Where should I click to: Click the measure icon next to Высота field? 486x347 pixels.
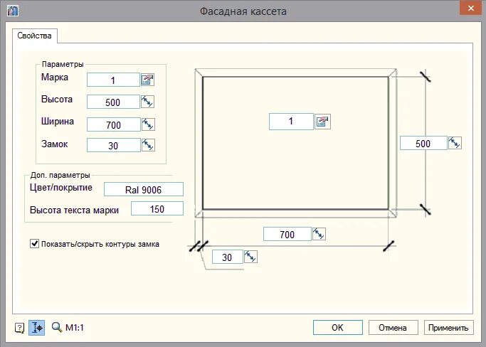147,102
